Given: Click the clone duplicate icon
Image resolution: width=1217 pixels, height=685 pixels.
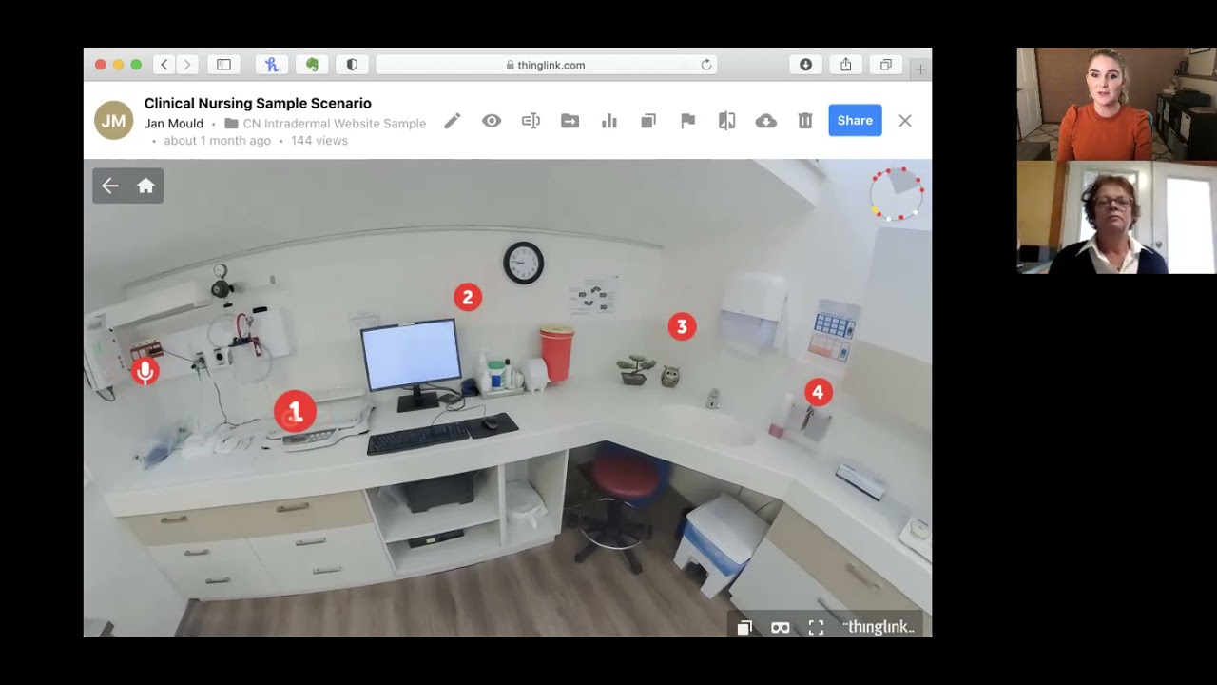Looking at the screenshot, I should point(648,121).
